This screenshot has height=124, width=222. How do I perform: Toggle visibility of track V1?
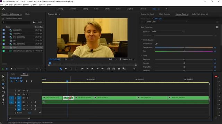click(27, 98)
